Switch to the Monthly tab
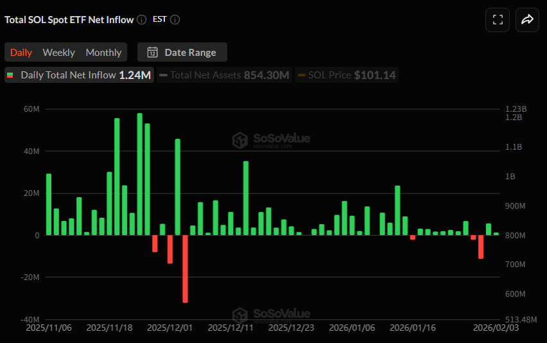This screenshot has height=343, width=547. (103, 53)
